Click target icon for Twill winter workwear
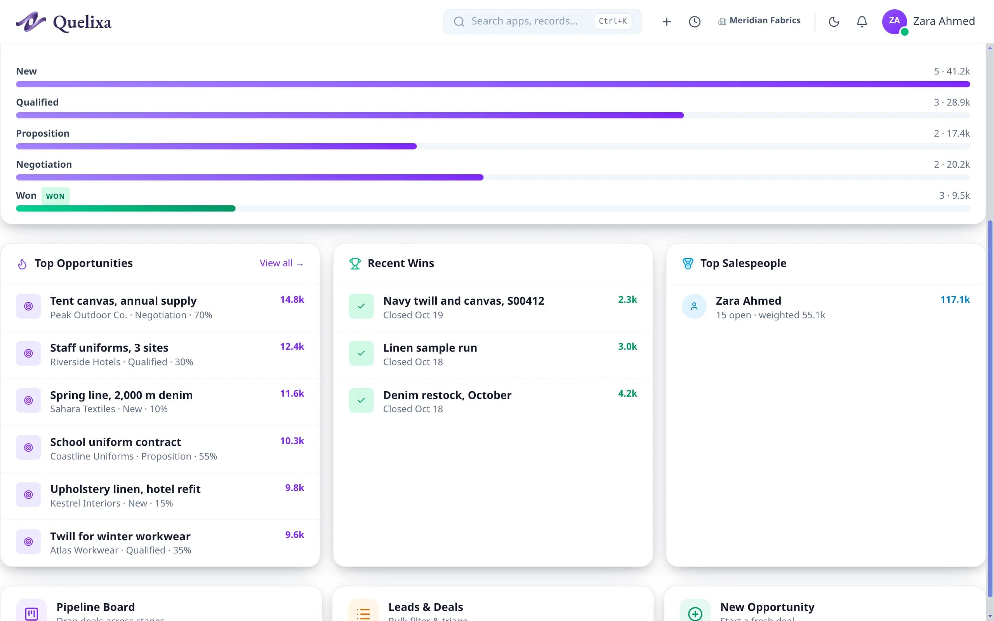Screen dimensions: 994x621 28,542
